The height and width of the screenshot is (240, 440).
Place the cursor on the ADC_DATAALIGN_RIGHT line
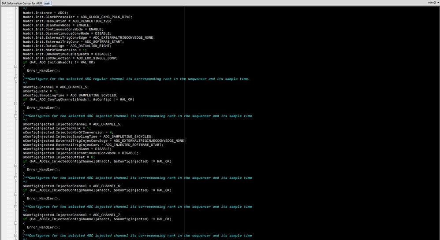pos(67,46)
